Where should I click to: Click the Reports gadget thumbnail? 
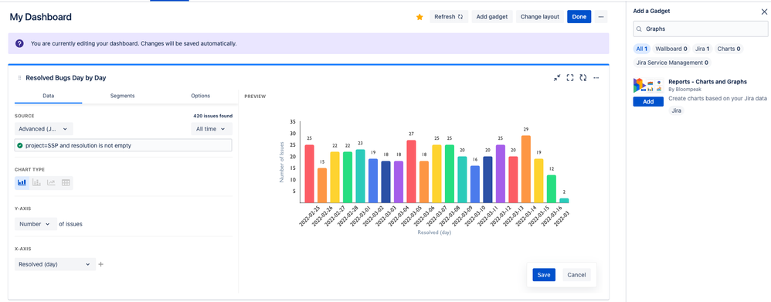pos(648,85)
